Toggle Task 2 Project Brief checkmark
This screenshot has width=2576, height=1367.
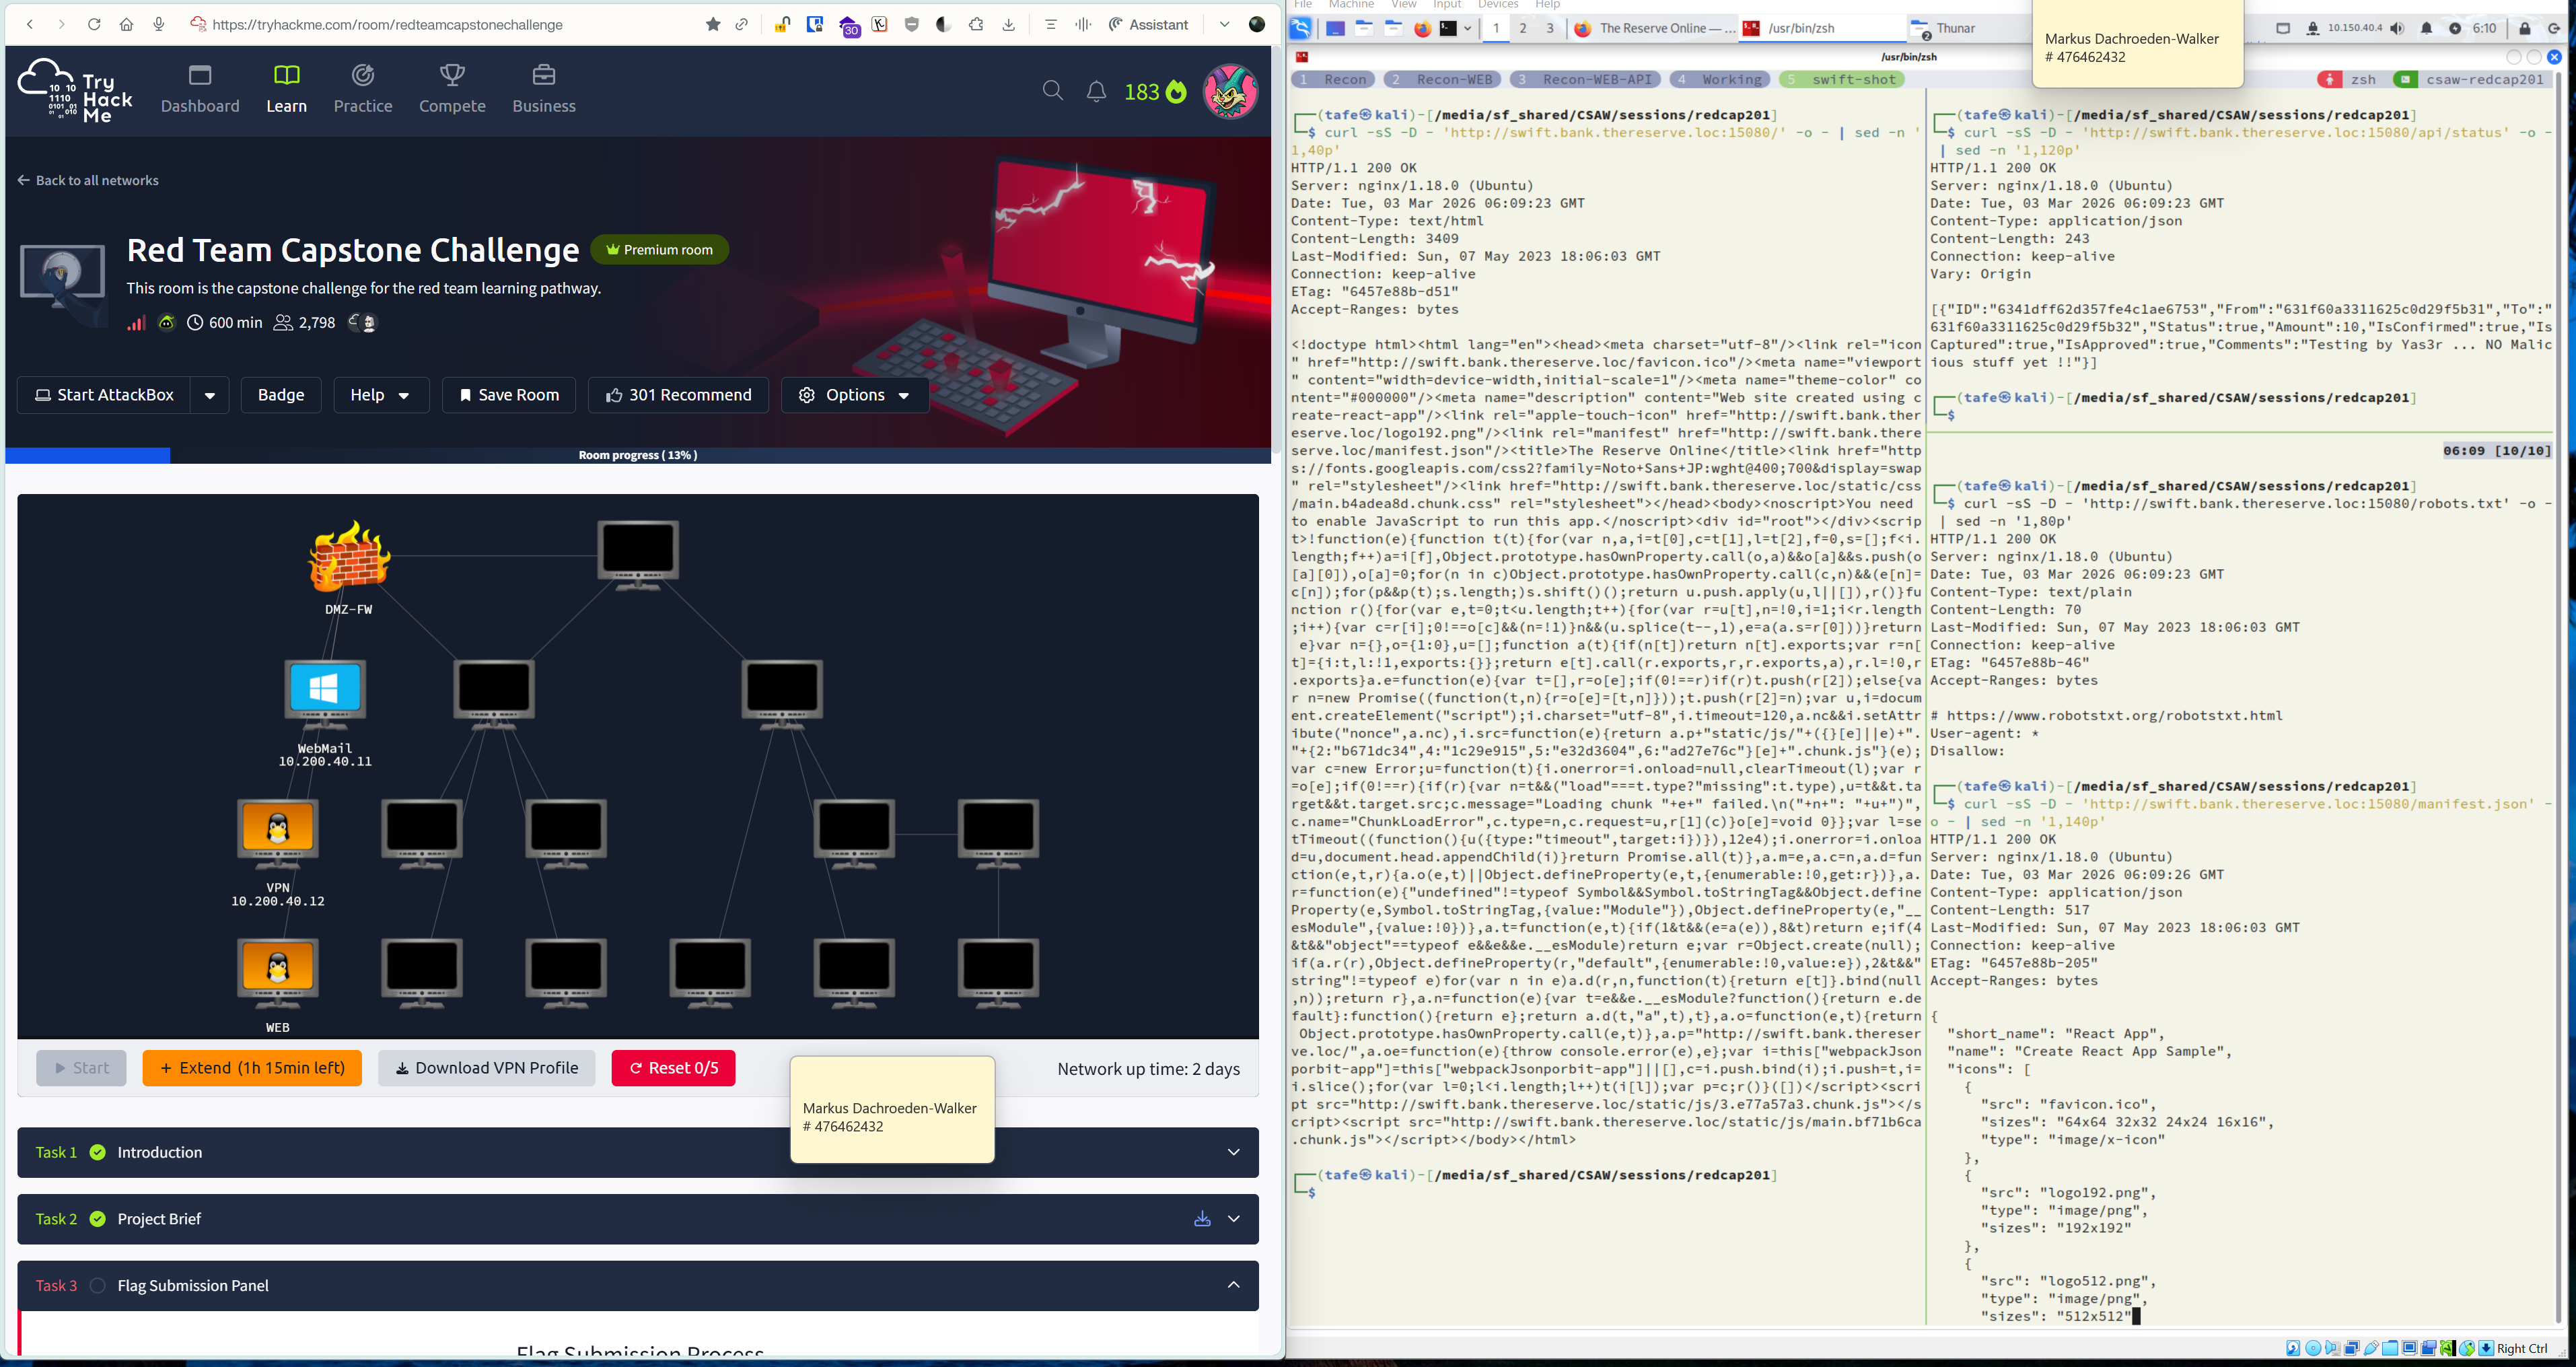[98, 1219]
